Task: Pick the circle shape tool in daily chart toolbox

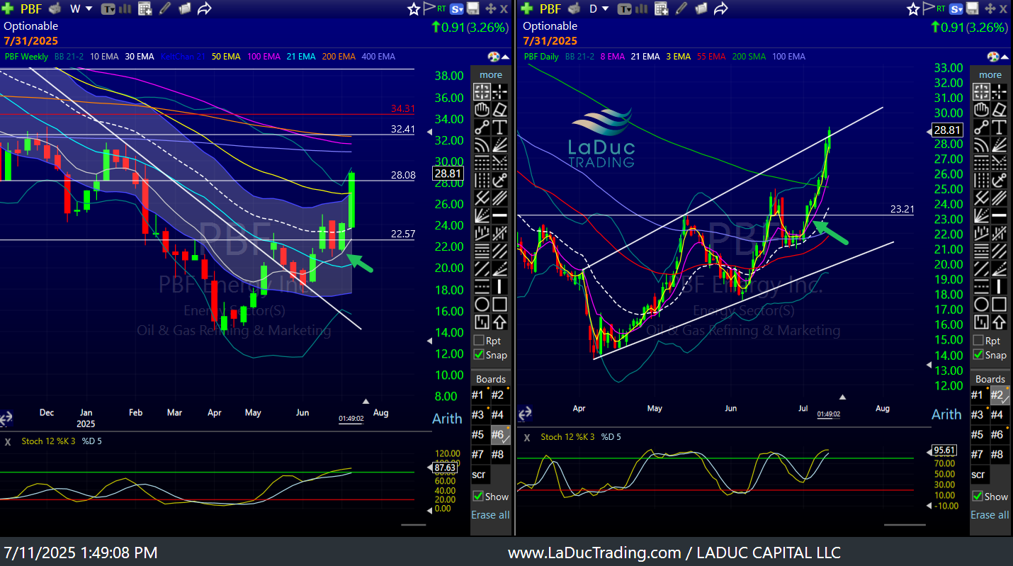Action: click(x=981, y=305)
